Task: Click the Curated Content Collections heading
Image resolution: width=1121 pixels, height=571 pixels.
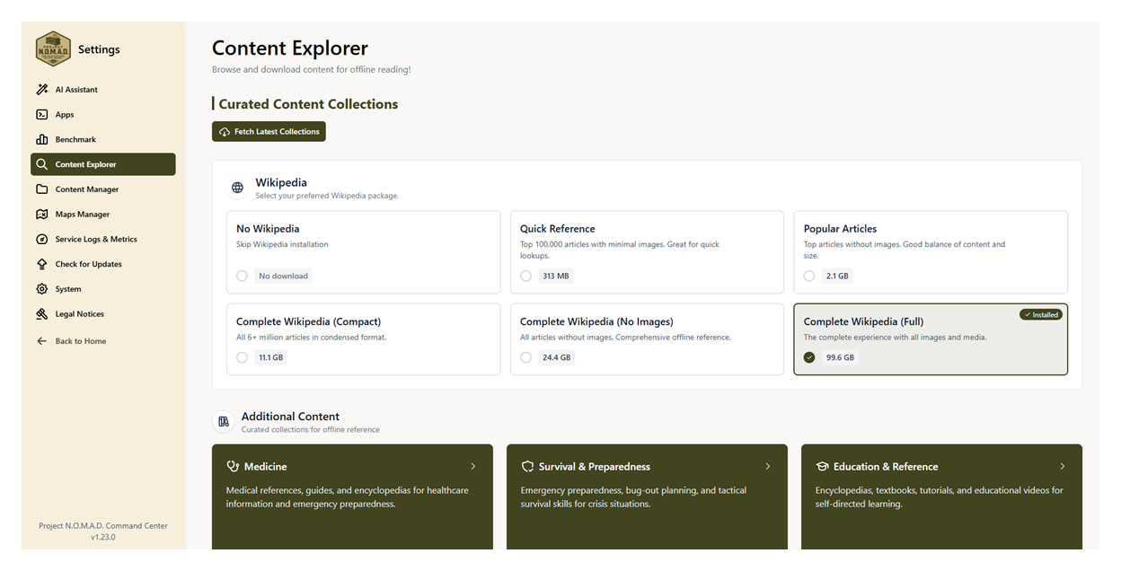Action: (308, 104)
